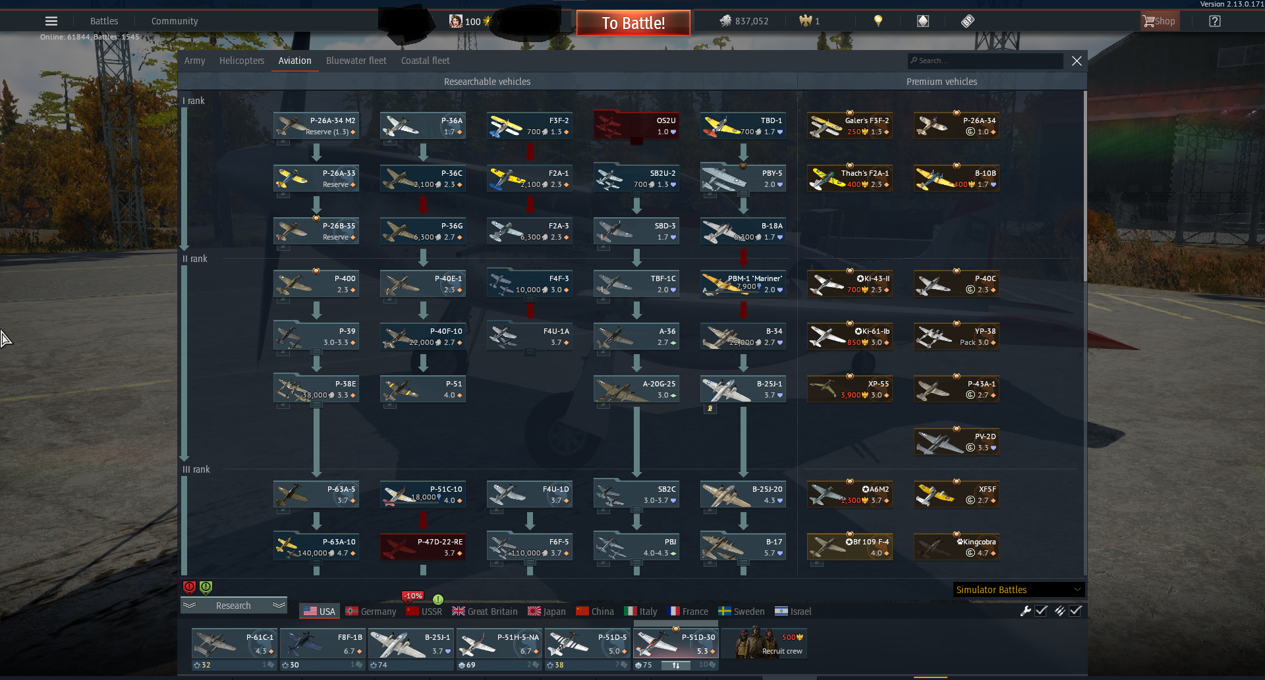Collapse the Research panel expander
This screenshot has width=1265, height=680.
click(233, 606)
